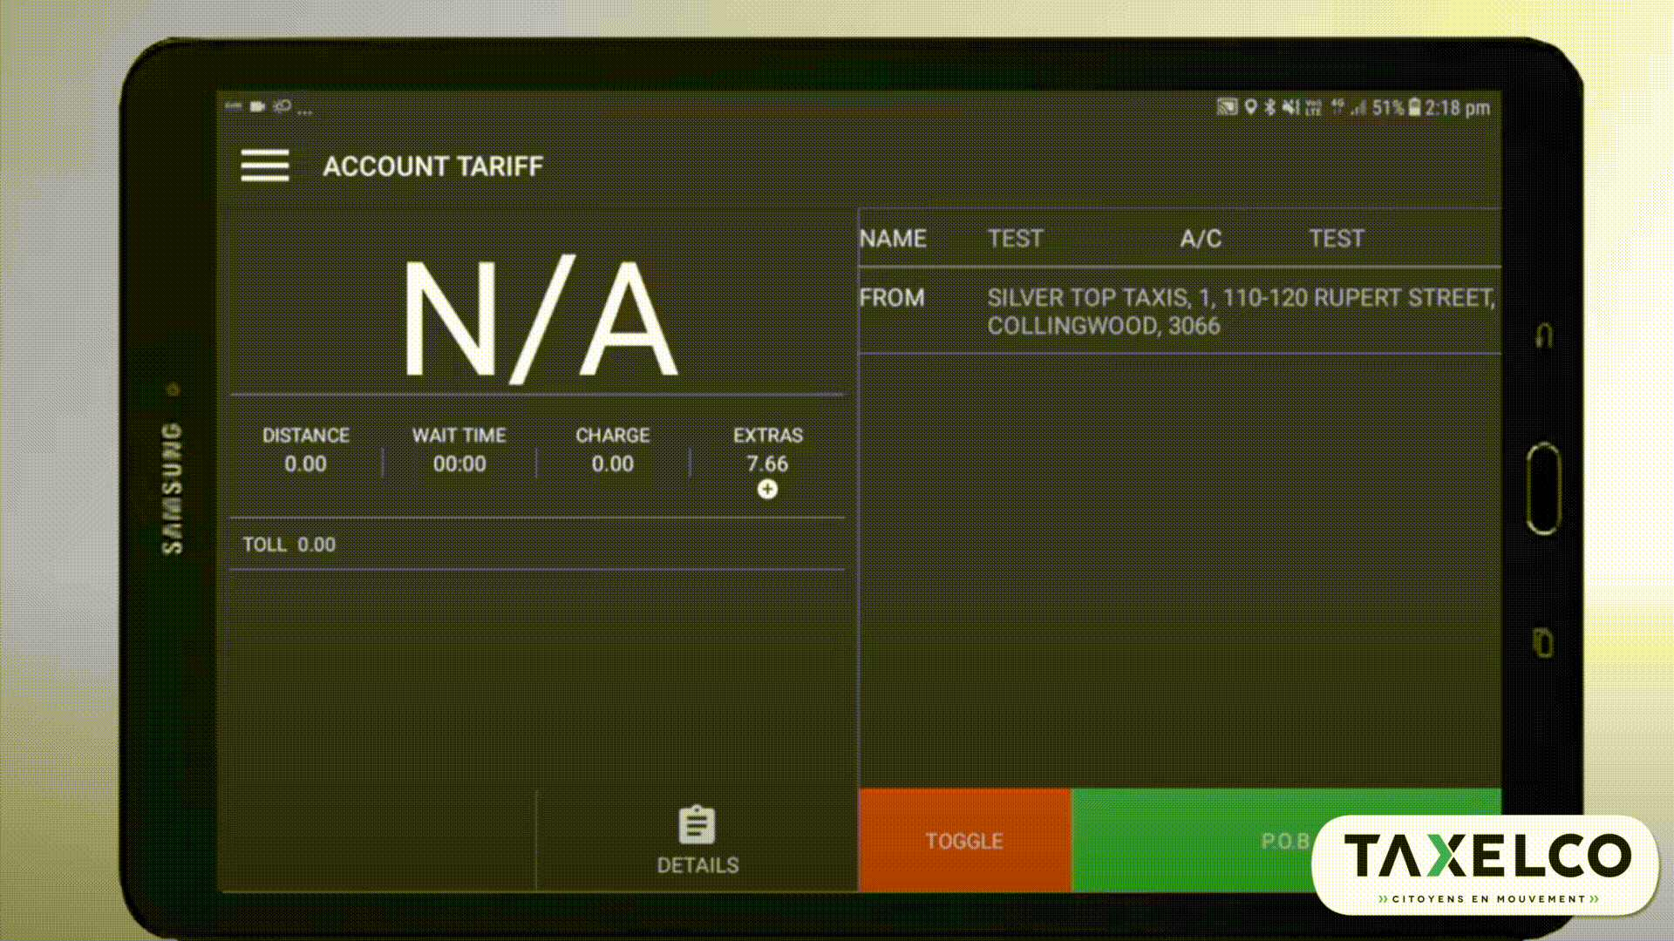
Task: Tap the Extras 7.66 value
Action: [767, 464]
